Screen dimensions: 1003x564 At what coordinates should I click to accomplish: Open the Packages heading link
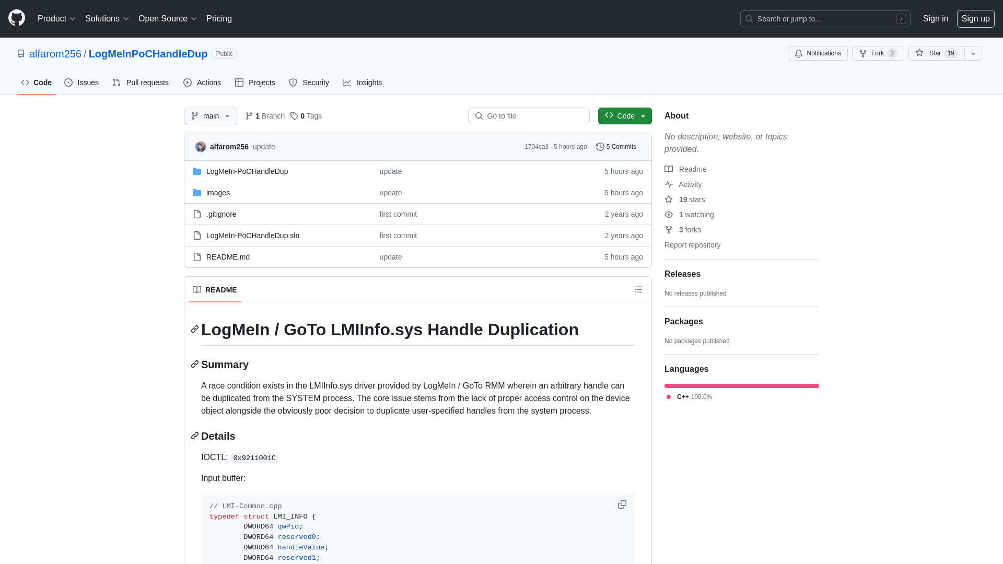pyautogui.click(x=683, y=322)
